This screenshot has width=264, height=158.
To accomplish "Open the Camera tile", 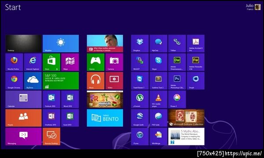I will point(114,62).
